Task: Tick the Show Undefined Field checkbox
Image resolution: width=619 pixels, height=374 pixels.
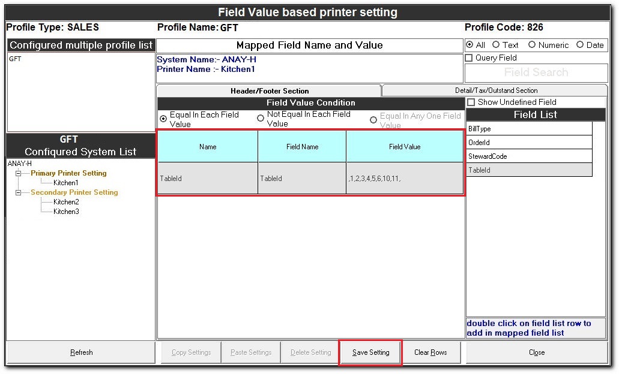Action: point(471,102)
